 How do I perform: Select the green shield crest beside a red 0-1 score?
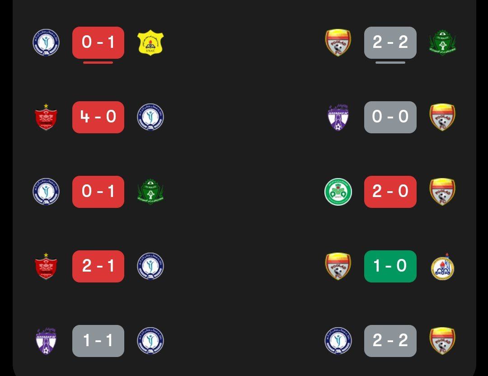150,192
